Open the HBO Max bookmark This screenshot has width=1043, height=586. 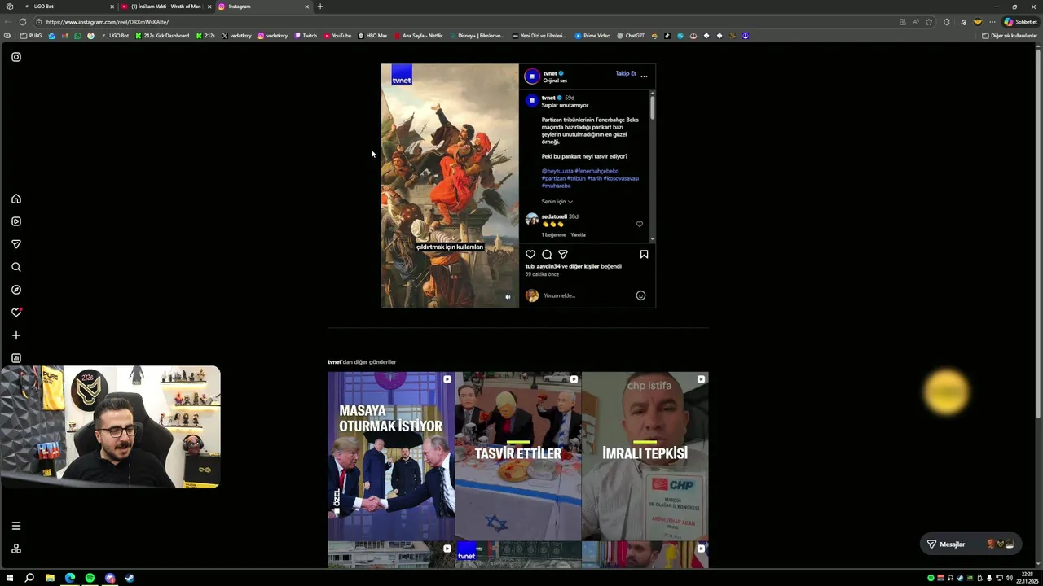coord(372,36)
